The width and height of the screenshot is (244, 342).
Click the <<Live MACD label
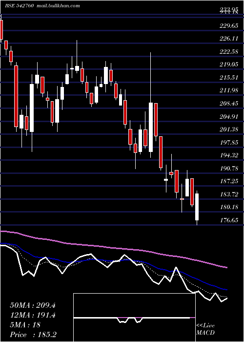(x=205, y=329)
